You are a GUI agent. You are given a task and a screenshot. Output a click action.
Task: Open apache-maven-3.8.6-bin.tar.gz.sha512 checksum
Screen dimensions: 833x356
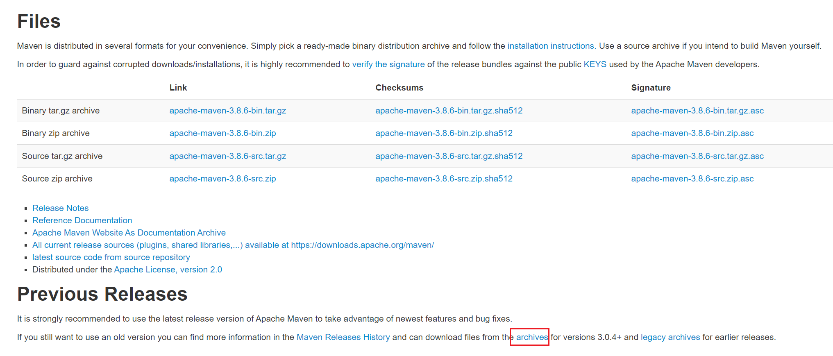click(449, 111)
